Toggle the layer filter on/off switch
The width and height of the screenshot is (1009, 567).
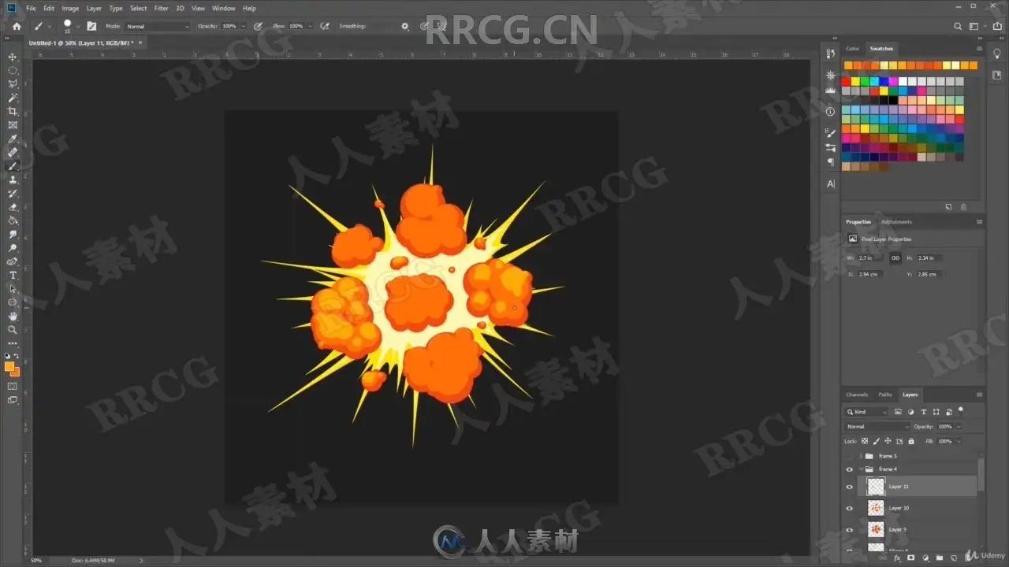(x=960, y=411)
